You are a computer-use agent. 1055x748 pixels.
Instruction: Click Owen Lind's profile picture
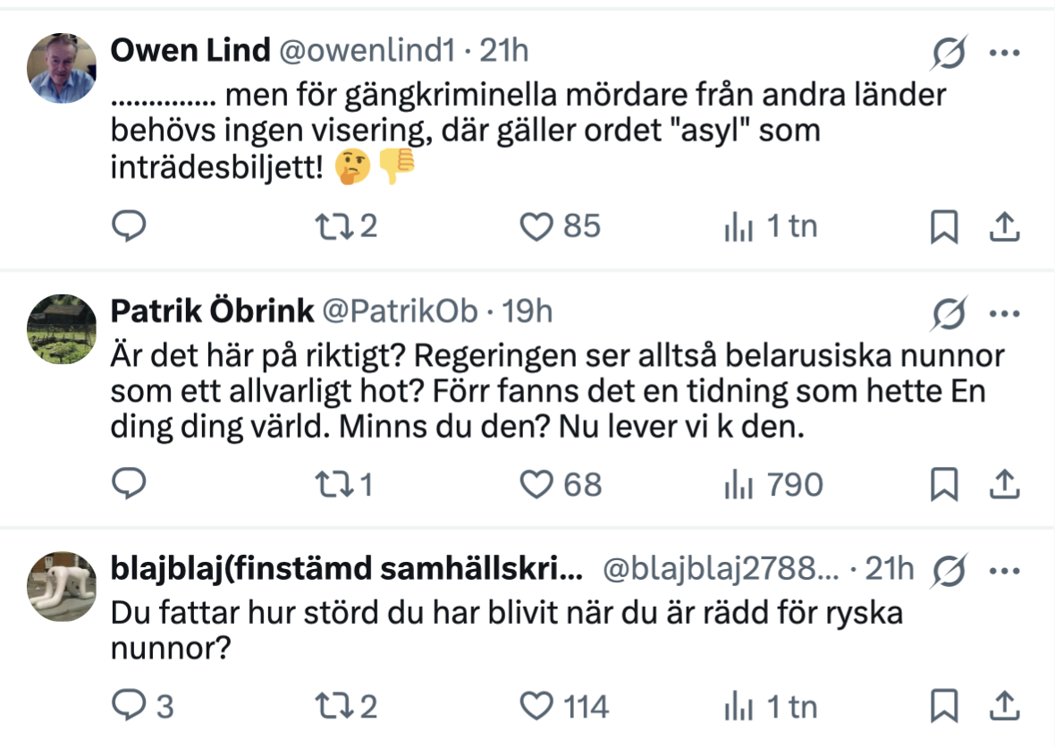click(x=62, y=68)
